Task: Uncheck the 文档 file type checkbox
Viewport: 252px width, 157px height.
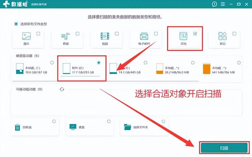Action: 195,34
